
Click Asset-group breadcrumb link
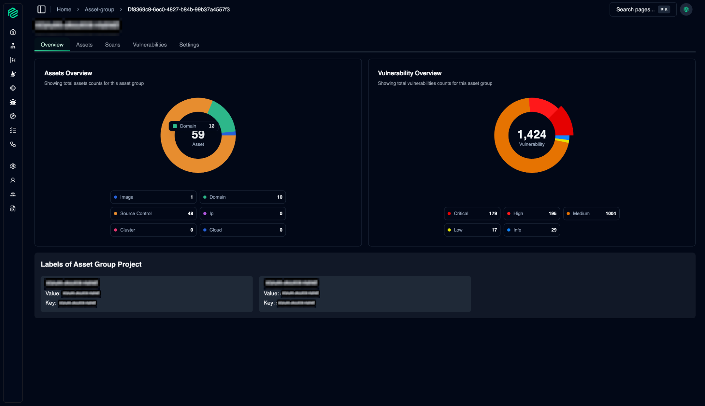coord(99,10)
